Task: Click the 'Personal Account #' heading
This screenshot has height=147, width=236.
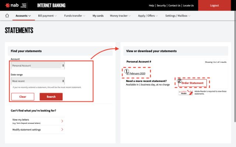Action: coord(139,62)
